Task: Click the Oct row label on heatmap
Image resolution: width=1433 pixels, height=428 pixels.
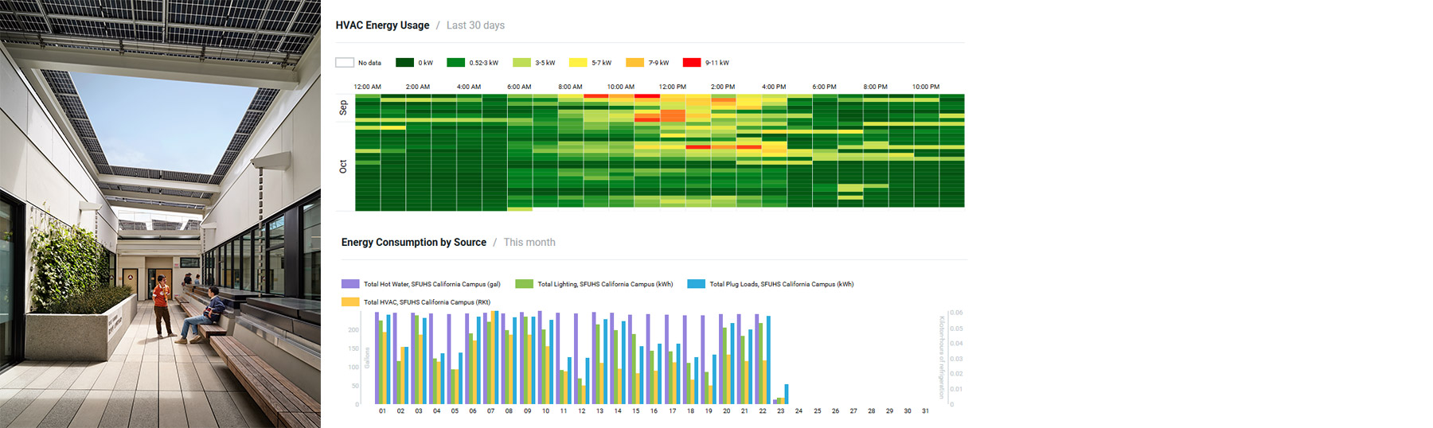Action: [x=343, y=166]
